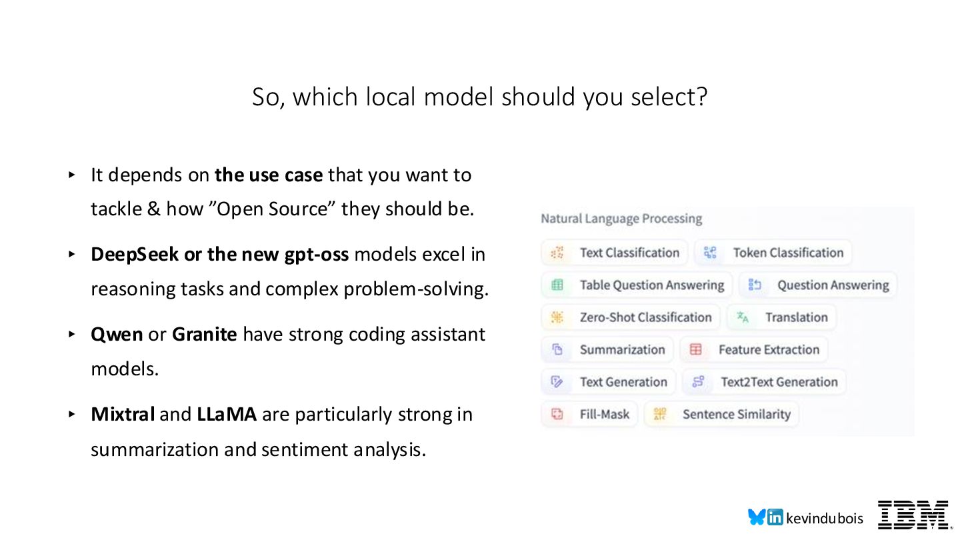Image resolution: width=960 pixels, height=540 pixels.
Task: Select the Text2Text Generation tag
Action: tap(764, 382)
